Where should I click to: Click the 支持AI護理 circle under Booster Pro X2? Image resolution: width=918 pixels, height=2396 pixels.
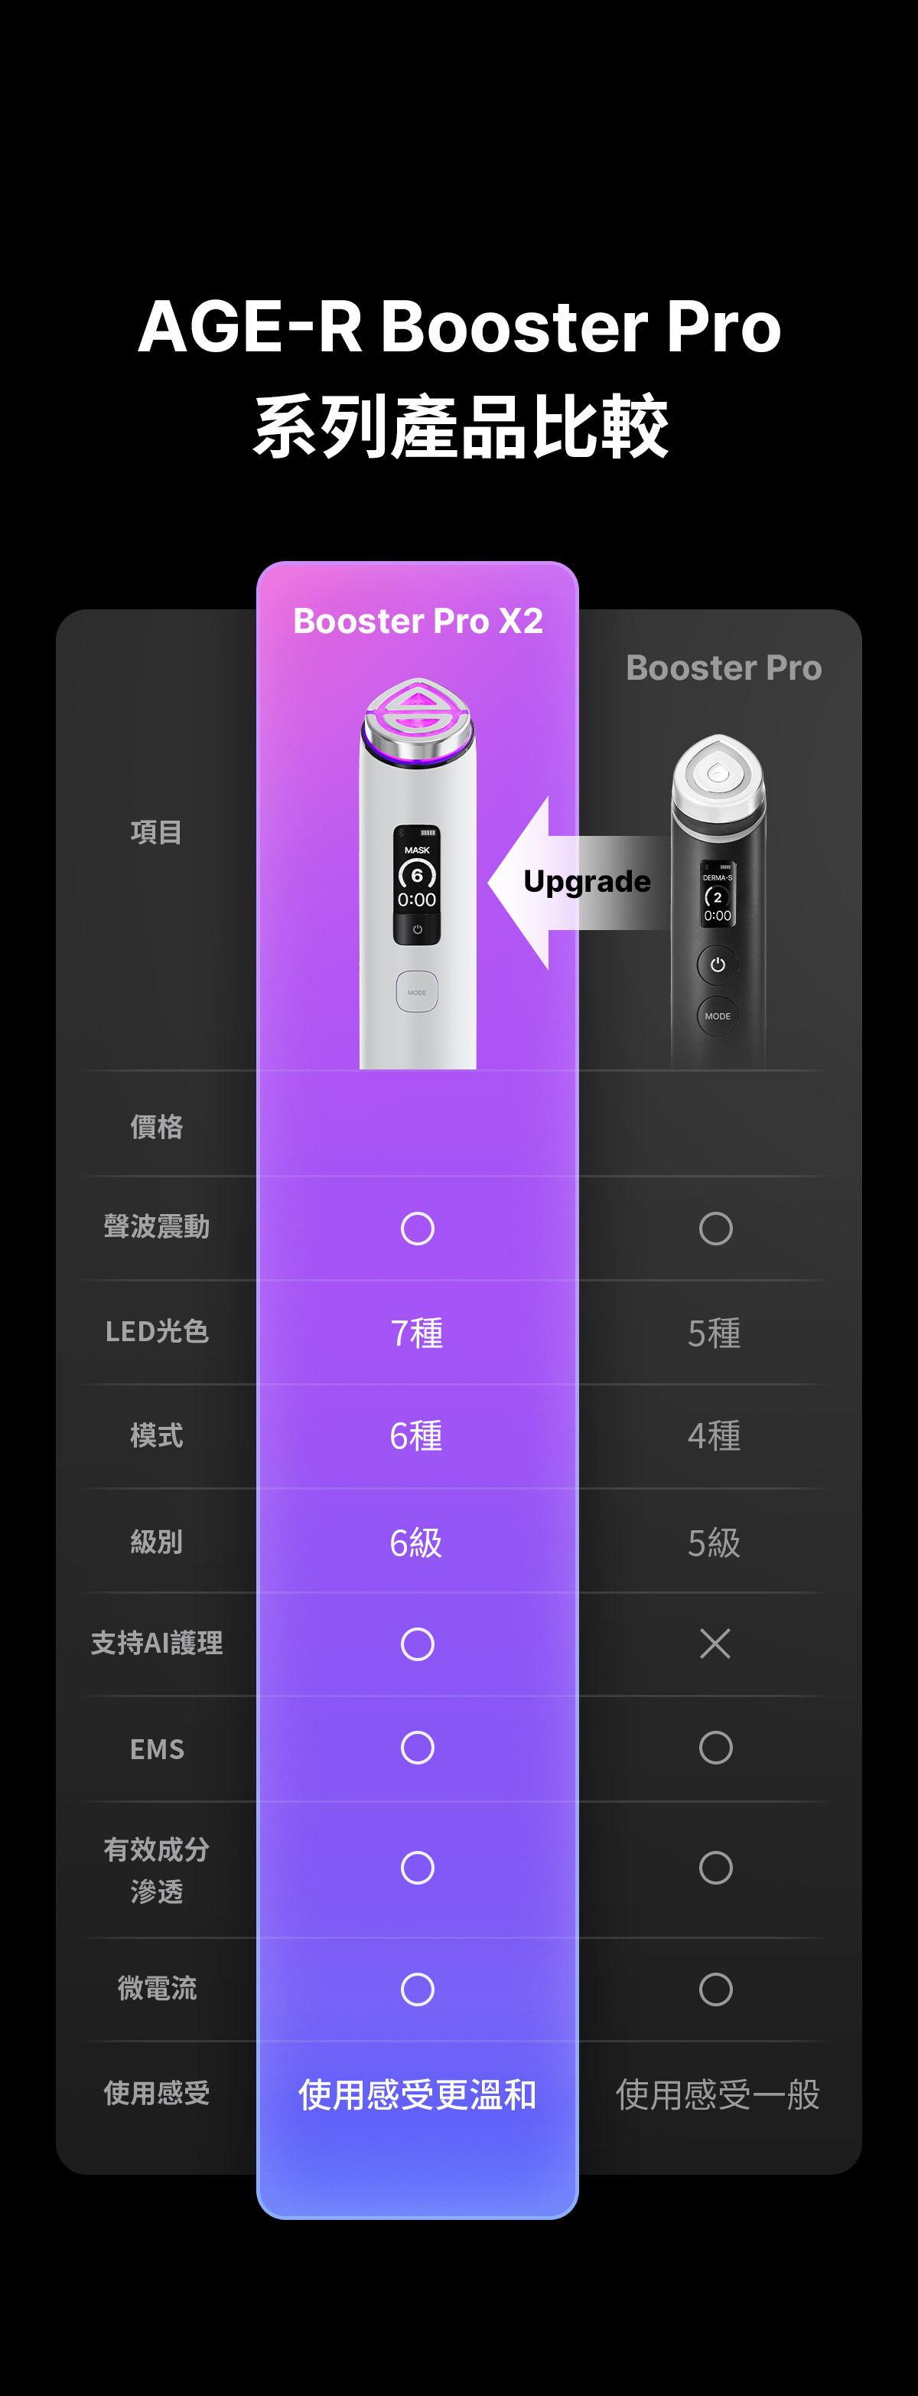click(x=417, y=1644)
